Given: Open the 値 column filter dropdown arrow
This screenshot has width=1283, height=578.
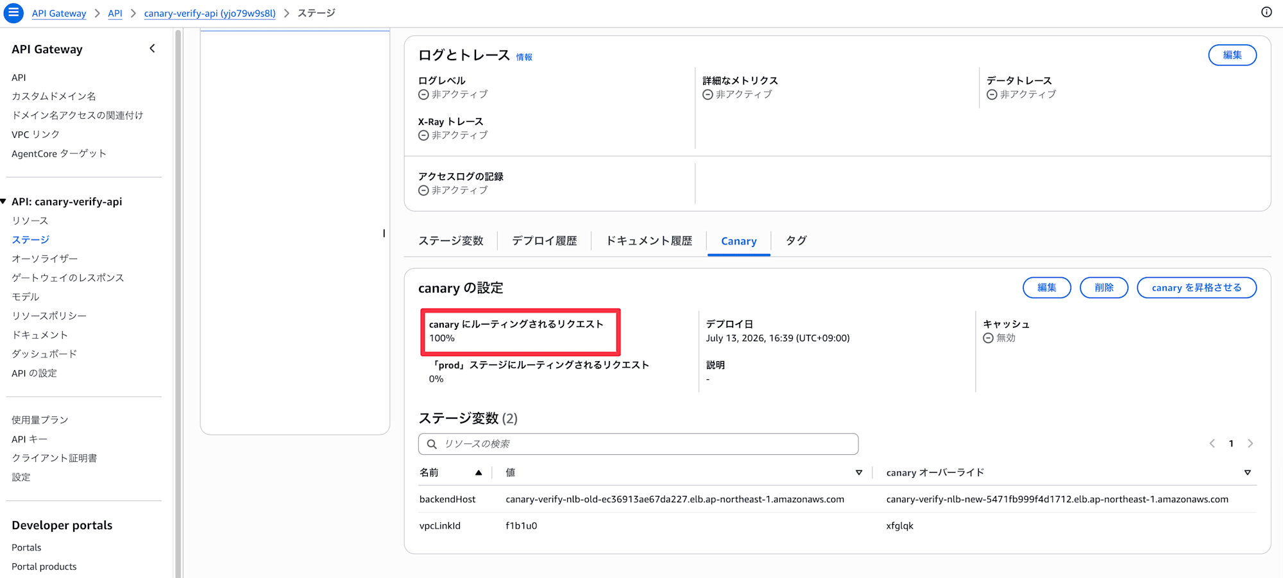Looking at the screenshot, I should 859,473.
